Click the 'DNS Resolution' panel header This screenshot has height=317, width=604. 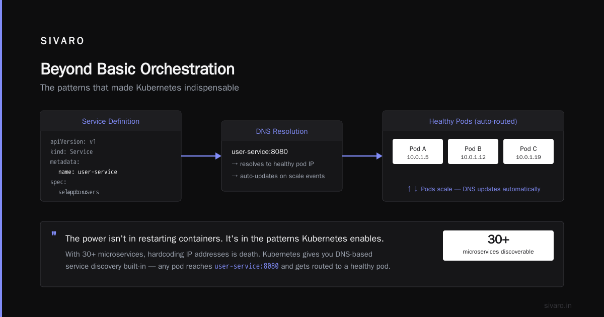pyautogui.click(x=282, y=131)
